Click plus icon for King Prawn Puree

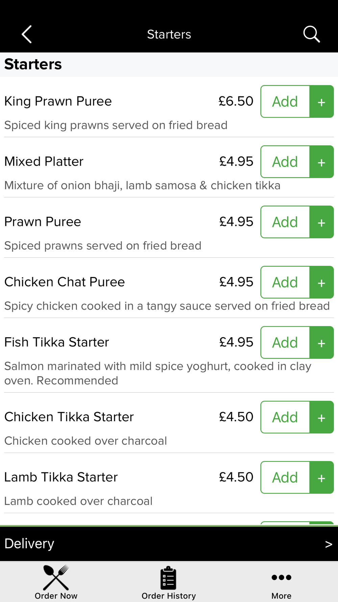pos(321,102)
